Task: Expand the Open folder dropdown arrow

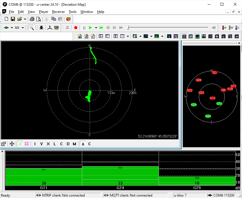Action: (25, 19)
